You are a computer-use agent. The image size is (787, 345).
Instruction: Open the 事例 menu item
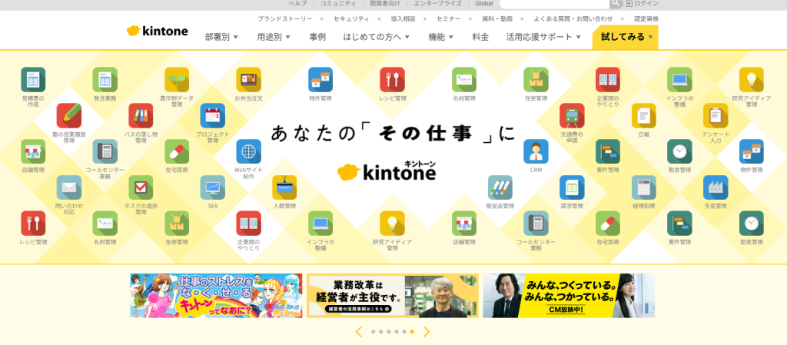pos(317,37)
